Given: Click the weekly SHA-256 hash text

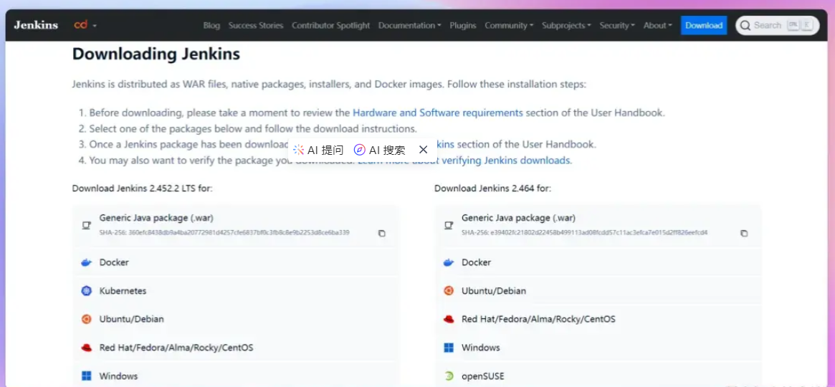Looking at the screenshot, I should [584, 233].
